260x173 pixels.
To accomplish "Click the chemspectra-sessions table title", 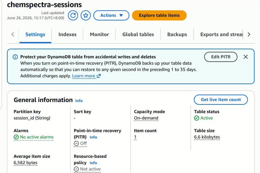I will (x=45, y=5).
